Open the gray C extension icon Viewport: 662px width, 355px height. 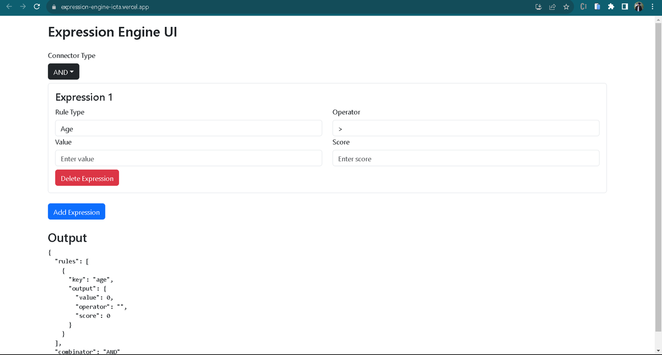[x=583, y=7]
